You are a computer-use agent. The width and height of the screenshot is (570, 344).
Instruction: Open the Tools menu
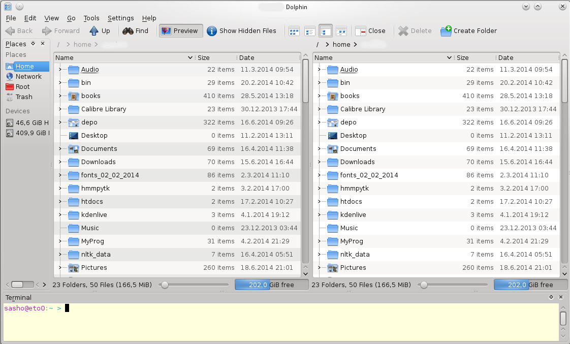[91, 18]
